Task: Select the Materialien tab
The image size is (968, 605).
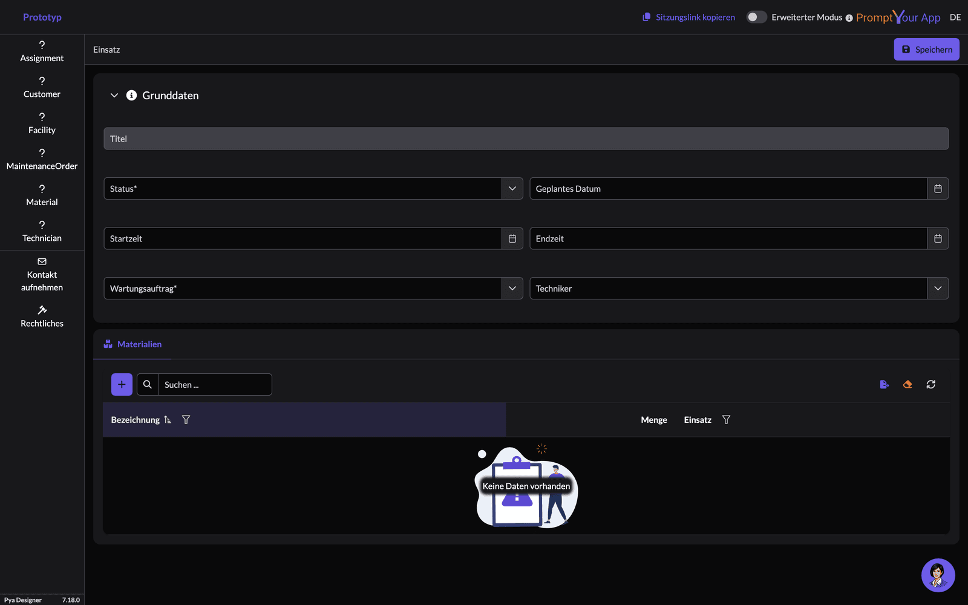Action: [x=132, y=344]
